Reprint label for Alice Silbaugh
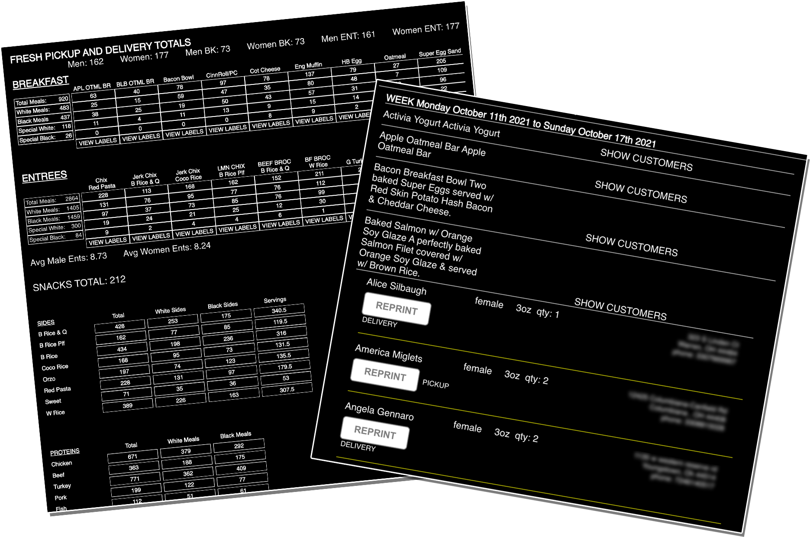 click(397, 309)
